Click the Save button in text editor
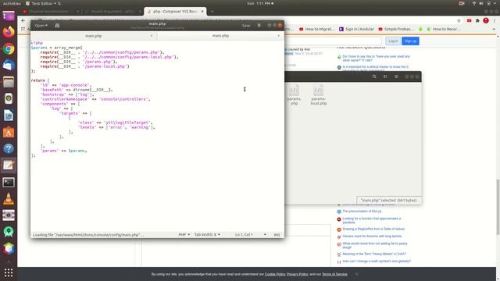The height and width of the screenshot is (281, 500). (x=246, y=26)
